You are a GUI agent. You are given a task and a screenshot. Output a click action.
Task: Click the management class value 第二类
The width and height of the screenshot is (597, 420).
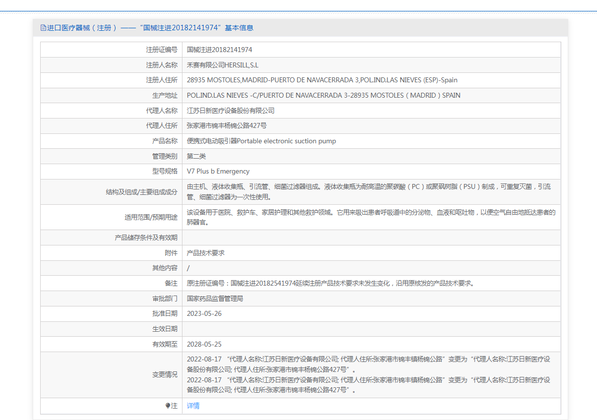196,156
